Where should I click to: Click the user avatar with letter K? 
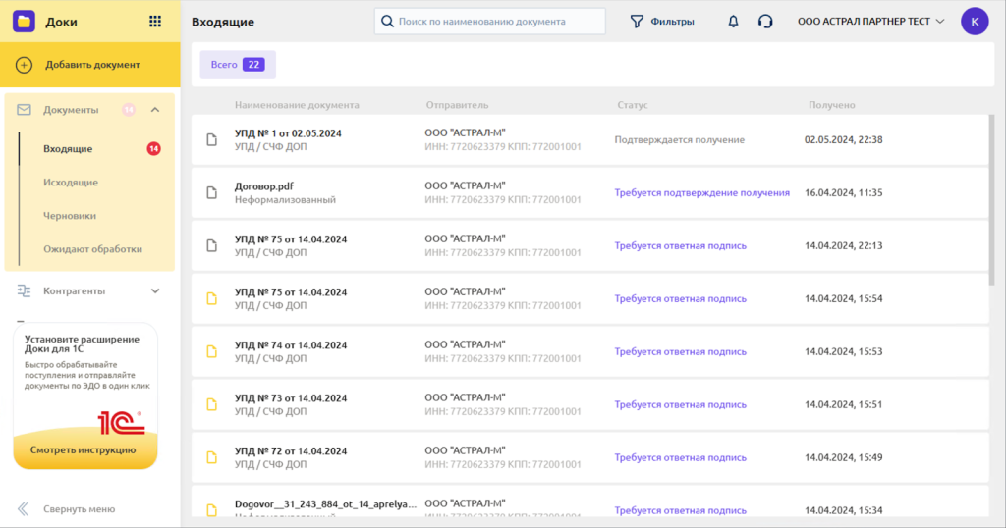[974, 22]
